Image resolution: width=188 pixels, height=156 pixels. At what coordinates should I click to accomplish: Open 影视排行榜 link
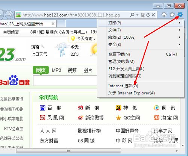click(x=89, y=131)
